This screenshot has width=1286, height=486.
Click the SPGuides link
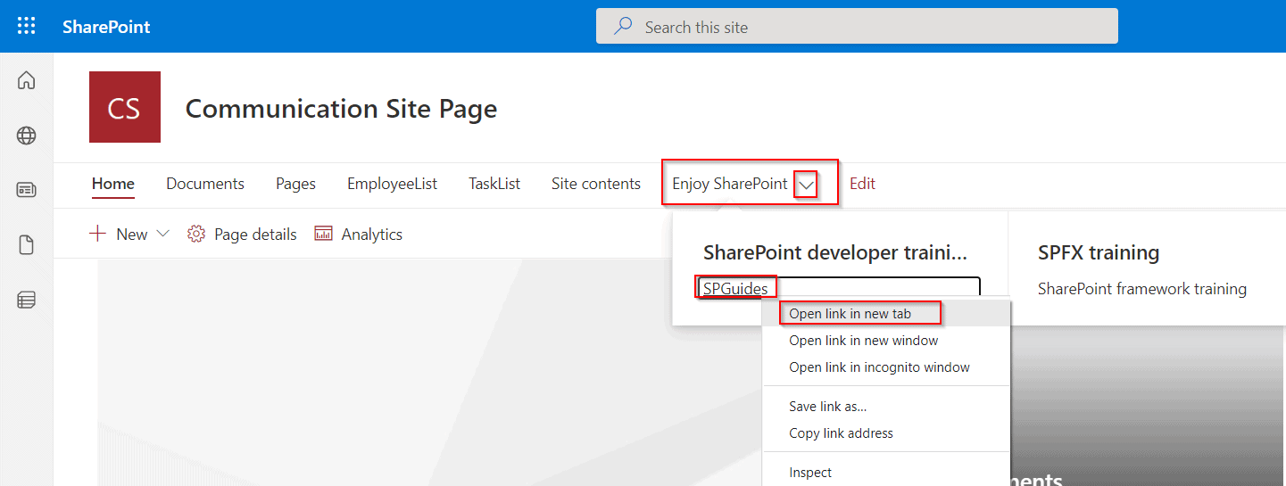point(735,288)
